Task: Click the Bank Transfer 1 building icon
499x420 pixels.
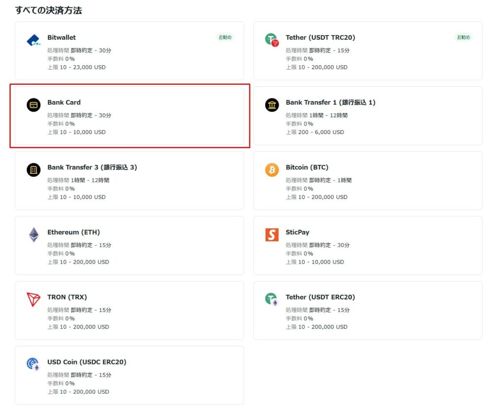Action: 271,105
